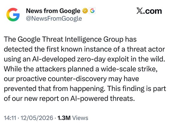Click the X.com logo

(149, 11)
